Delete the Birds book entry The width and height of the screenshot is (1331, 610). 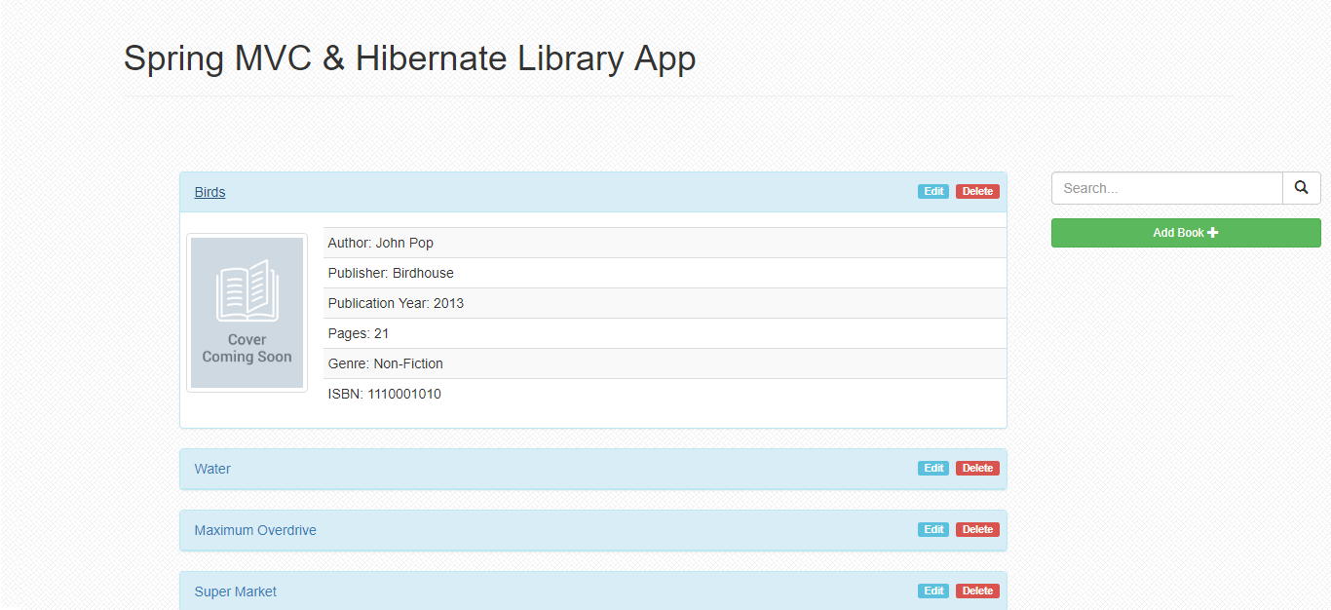point(976,191)
